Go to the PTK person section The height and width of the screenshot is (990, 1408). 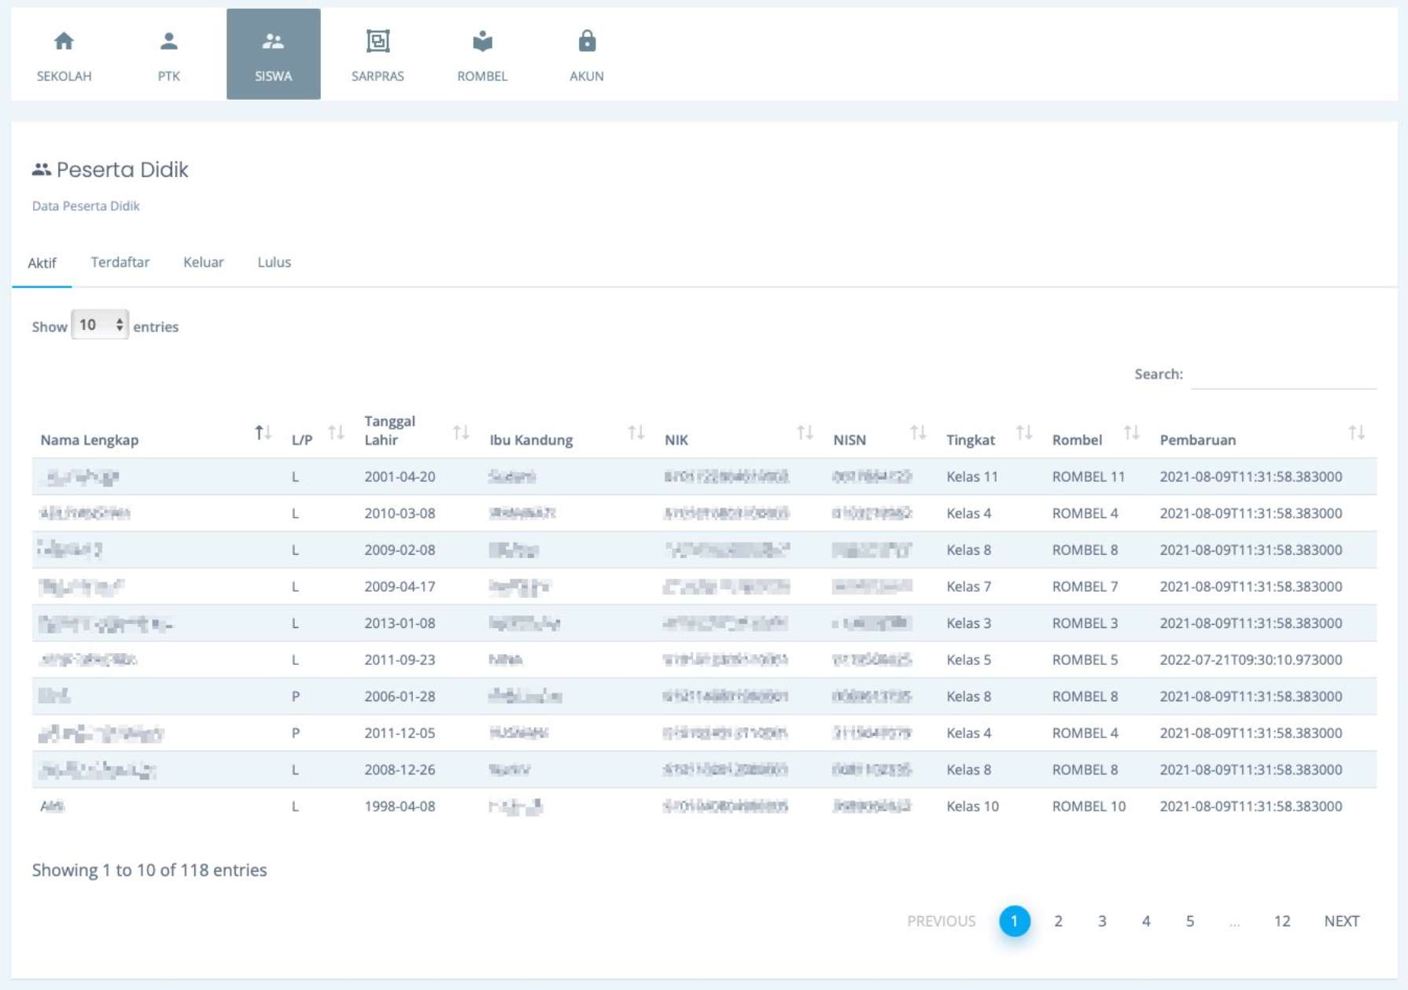pos(168,54)
